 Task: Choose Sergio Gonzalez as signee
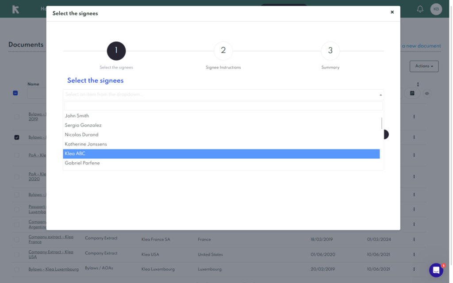(83, 126)
